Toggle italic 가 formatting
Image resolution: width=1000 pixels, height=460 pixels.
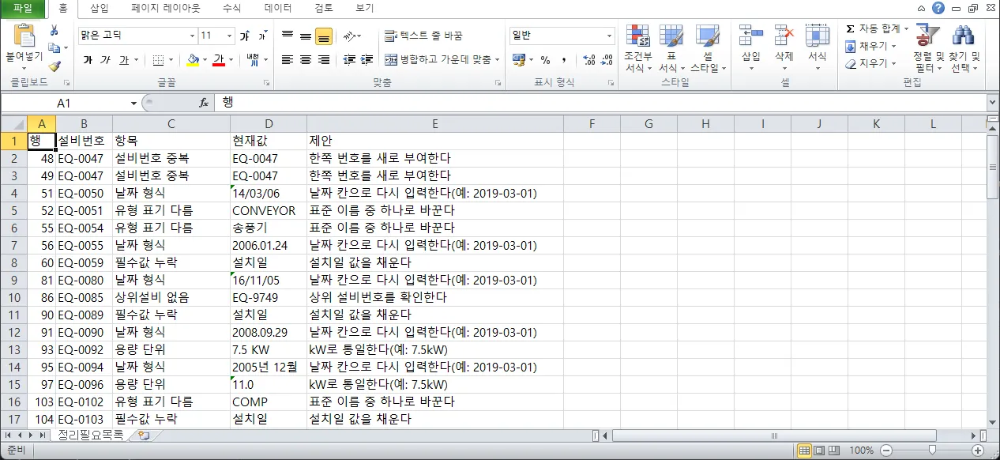(106, 60)
